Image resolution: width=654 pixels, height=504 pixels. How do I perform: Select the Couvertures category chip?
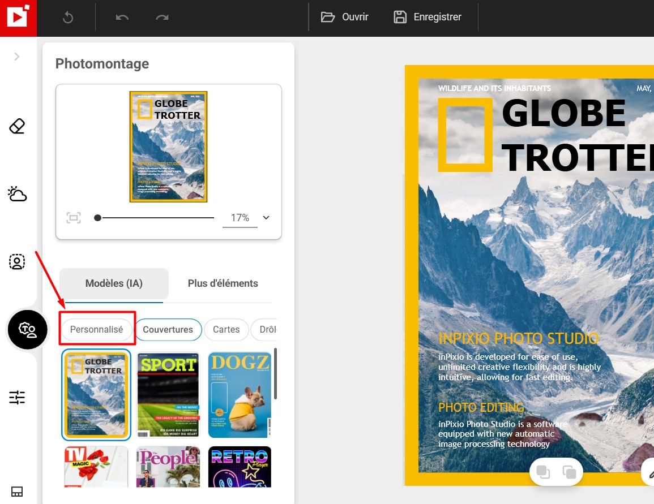coord(168,329)
